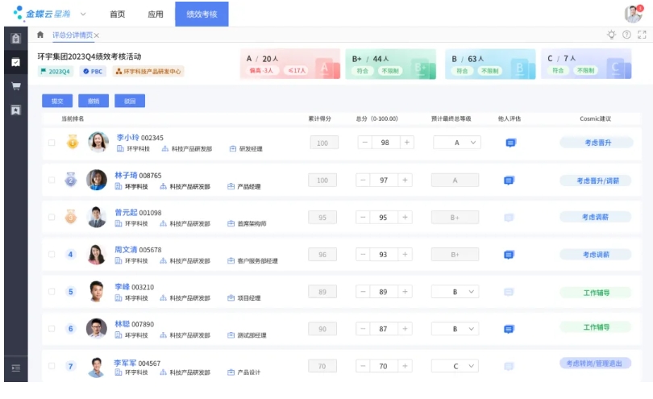Open the 应用 top menu

156,15
